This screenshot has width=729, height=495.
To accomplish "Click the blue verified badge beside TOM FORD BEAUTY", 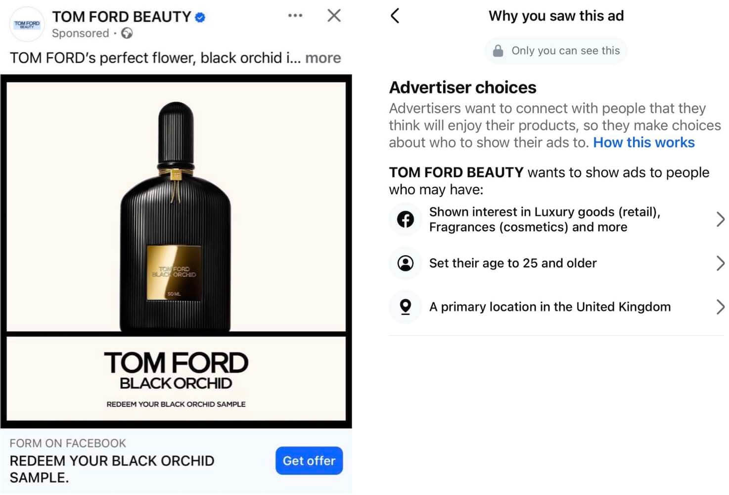I will click(199, 16).
